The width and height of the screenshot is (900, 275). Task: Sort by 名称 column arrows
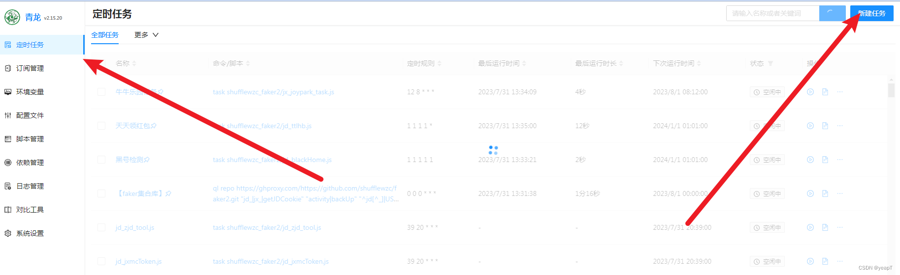[134, 63]
